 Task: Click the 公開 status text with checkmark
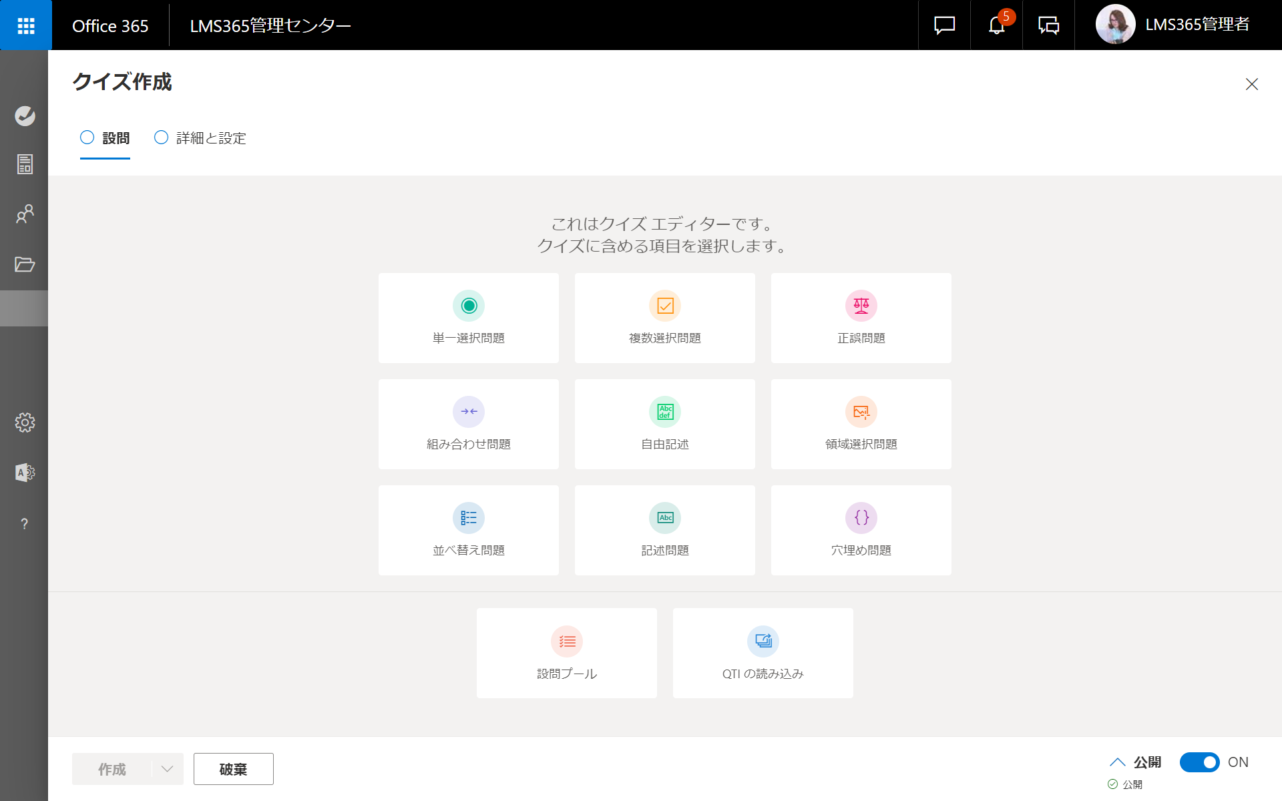(1125, 784)
